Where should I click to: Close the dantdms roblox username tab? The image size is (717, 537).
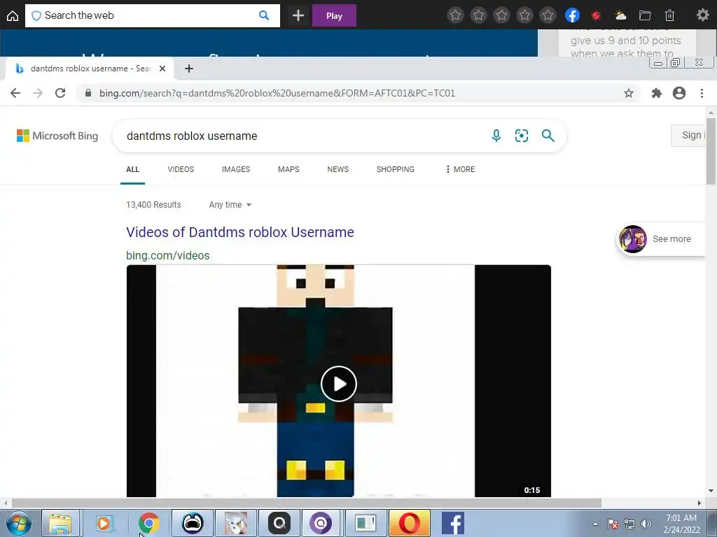(x=162, y=69)
